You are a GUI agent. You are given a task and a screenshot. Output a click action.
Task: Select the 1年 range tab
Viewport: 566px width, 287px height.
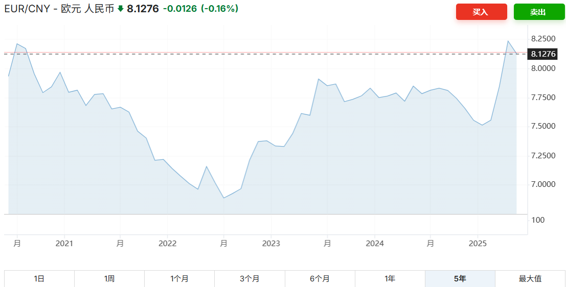[390, 279]
